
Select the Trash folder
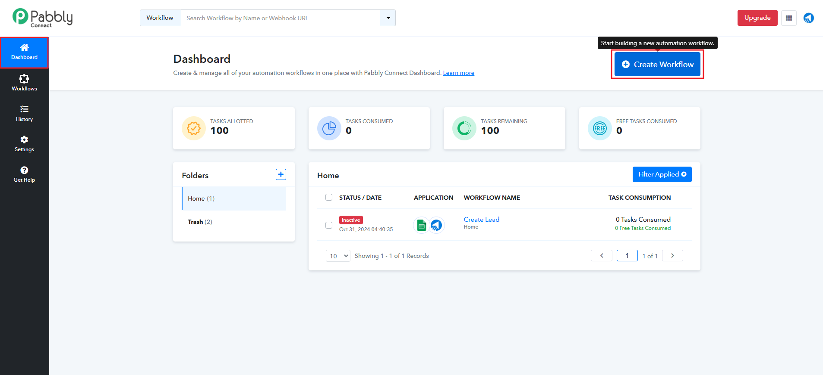coord(200,222)
